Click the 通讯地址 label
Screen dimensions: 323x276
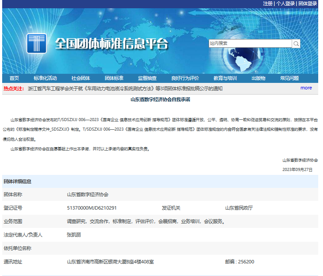13,262
